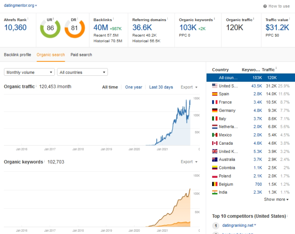Image resolution: width=295 pixels, height=234 pixels.
Task: Click the Belgium flag icon
Action: [x=215, y=184]
